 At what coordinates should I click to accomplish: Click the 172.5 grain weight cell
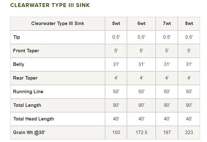tap(141, 132)
